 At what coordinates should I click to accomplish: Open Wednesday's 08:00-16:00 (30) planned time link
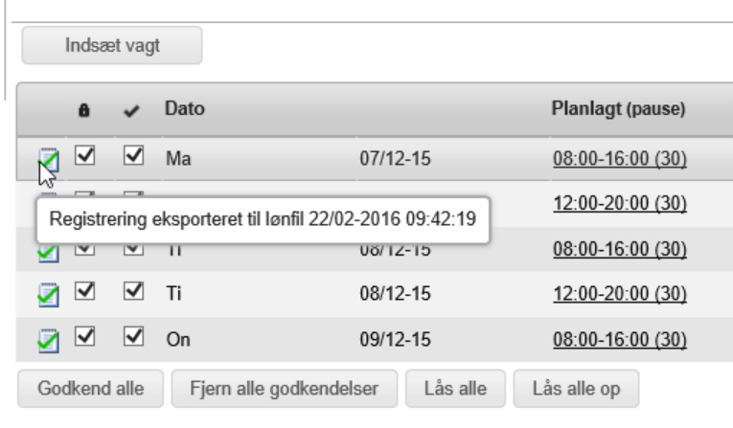(621, 336)
